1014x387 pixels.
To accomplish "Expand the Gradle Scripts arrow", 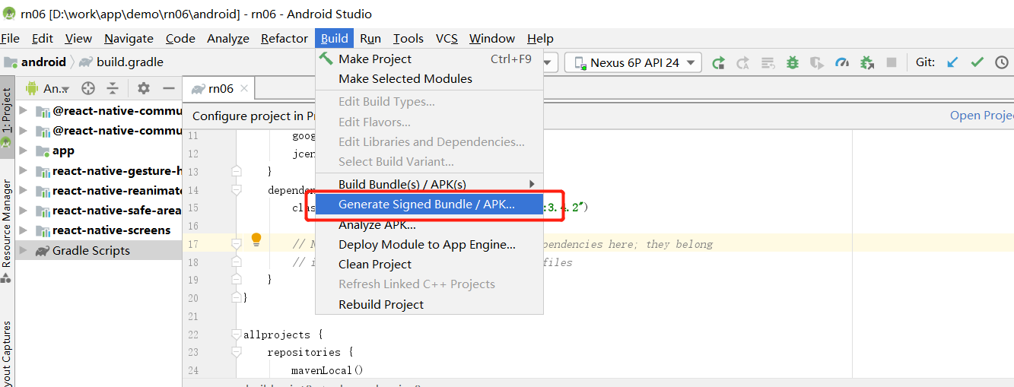I will [x=23, y=250].
